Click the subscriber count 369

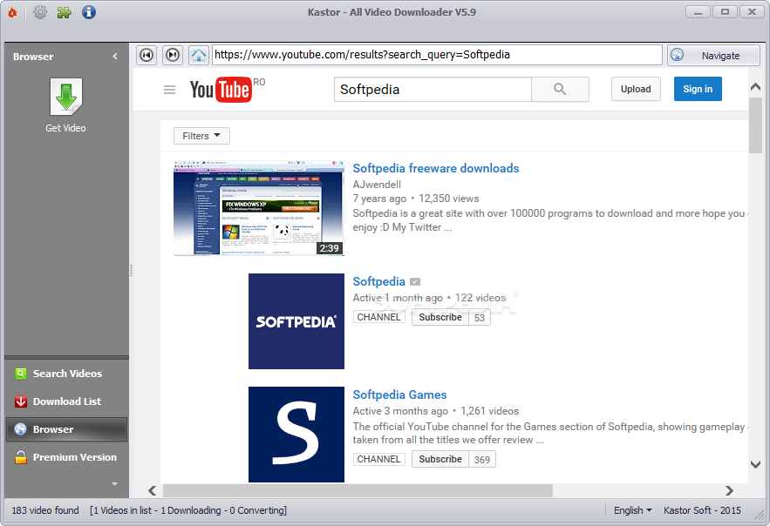pyautogui.click(x=481, y=460)
